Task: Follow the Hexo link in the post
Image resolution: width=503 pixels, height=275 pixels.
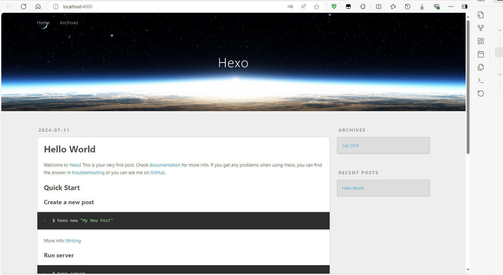Action: 74,165
